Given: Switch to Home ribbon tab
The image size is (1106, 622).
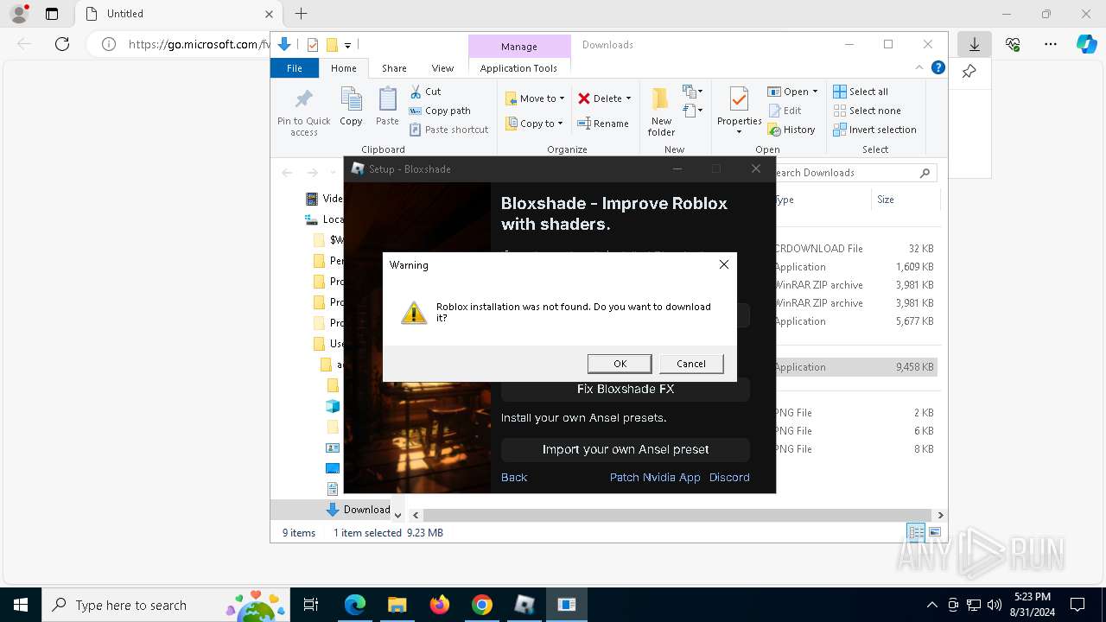Looking at the screenshot, I should (x=343, y=68).
